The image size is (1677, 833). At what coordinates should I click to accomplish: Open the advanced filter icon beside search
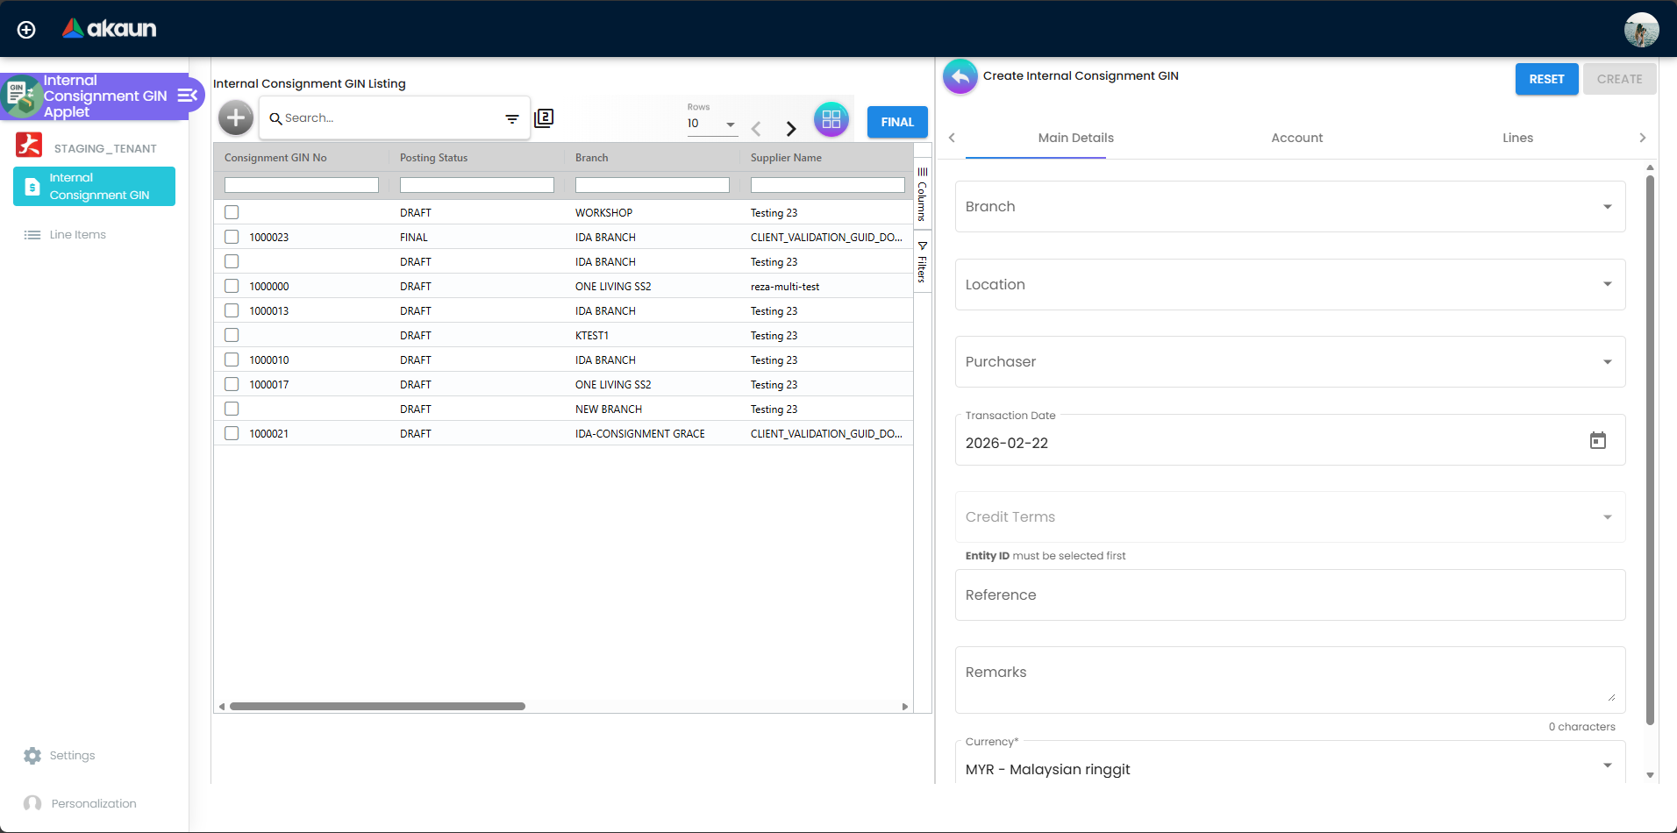(x=512, y=117)
